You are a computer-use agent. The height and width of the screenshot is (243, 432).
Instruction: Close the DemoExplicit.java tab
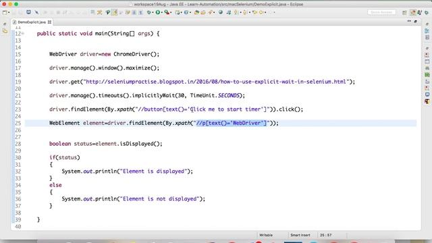click(x=49, y=22)
